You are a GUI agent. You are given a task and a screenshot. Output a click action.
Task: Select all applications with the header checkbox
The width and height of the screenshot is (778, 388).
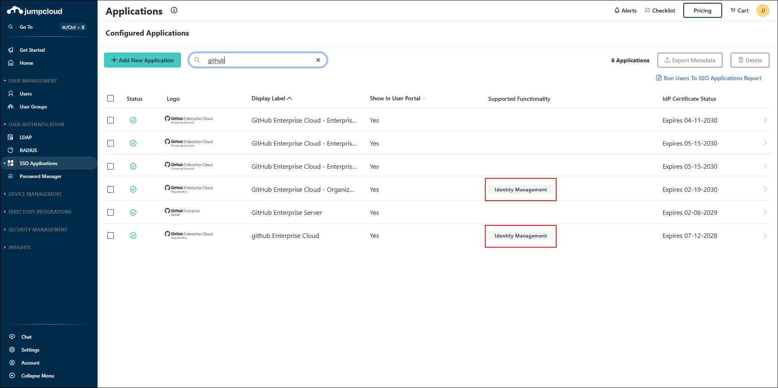111,98
